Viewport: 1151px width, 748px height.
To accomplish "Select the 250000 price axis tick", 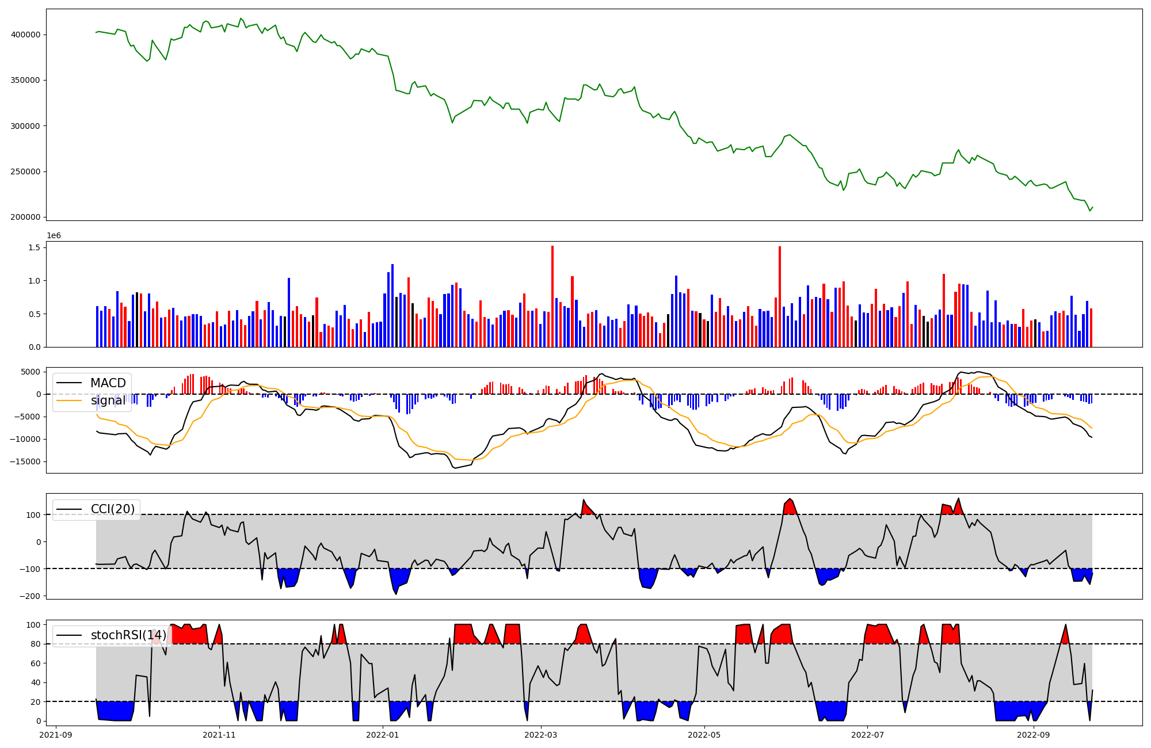I will click(26, 171).
